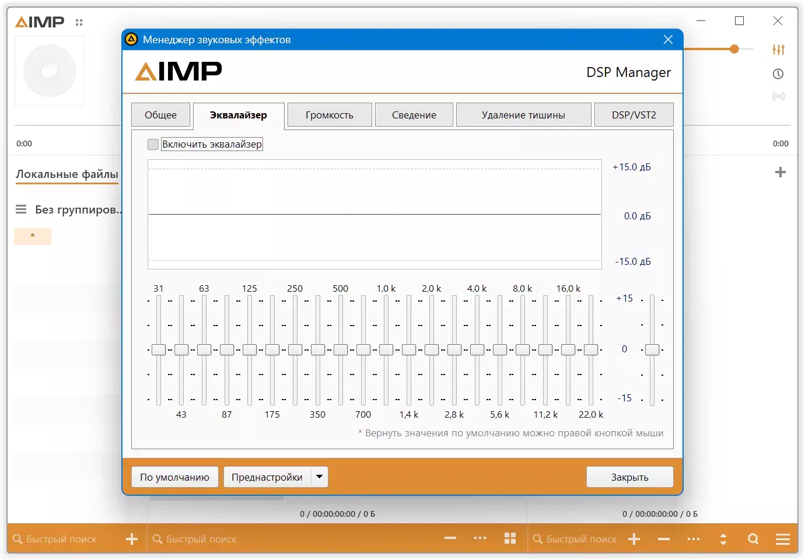This screenshot has height=560, width=805.
Task: Open the equalizer sound effects icon
Action: (778, 50)
